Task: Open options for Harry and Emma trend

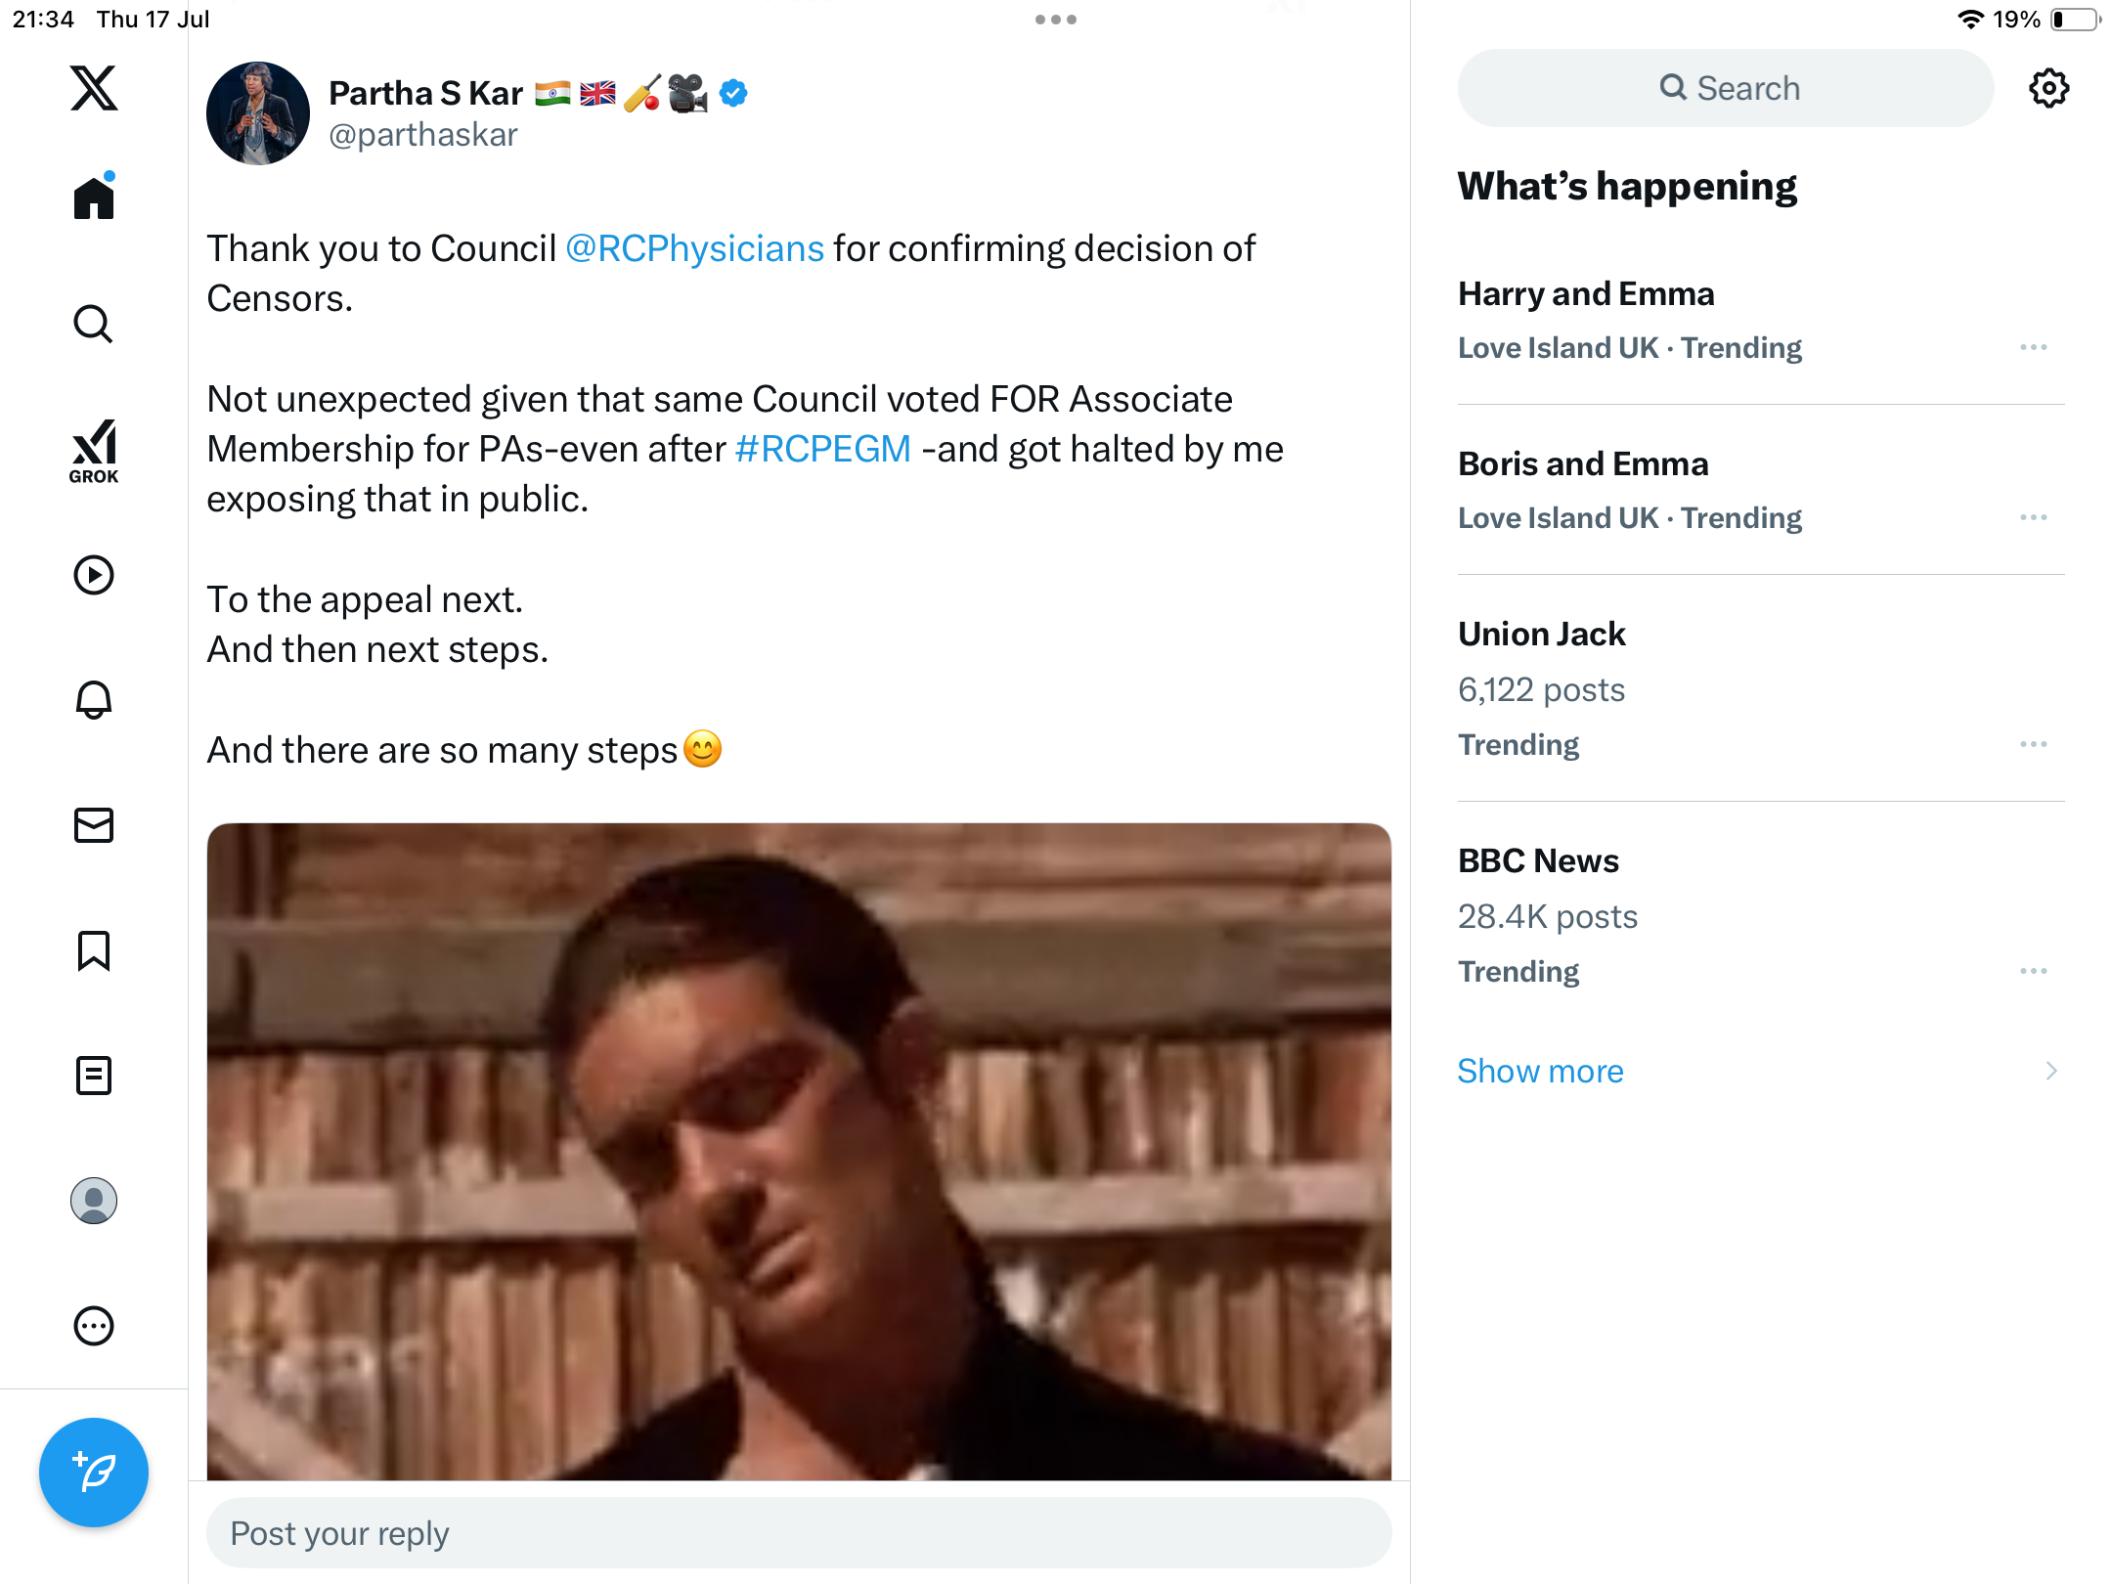Action: point(2034,347)
